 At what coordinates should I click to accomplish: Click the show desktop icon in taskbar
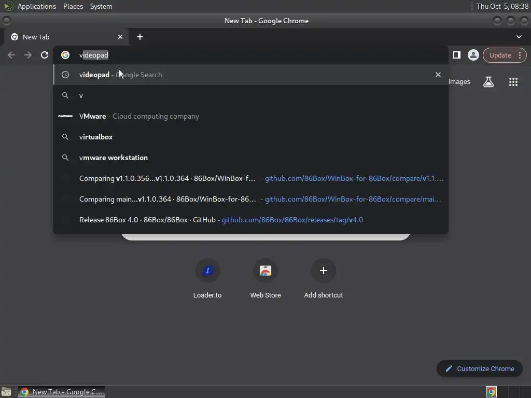(6, 392)
